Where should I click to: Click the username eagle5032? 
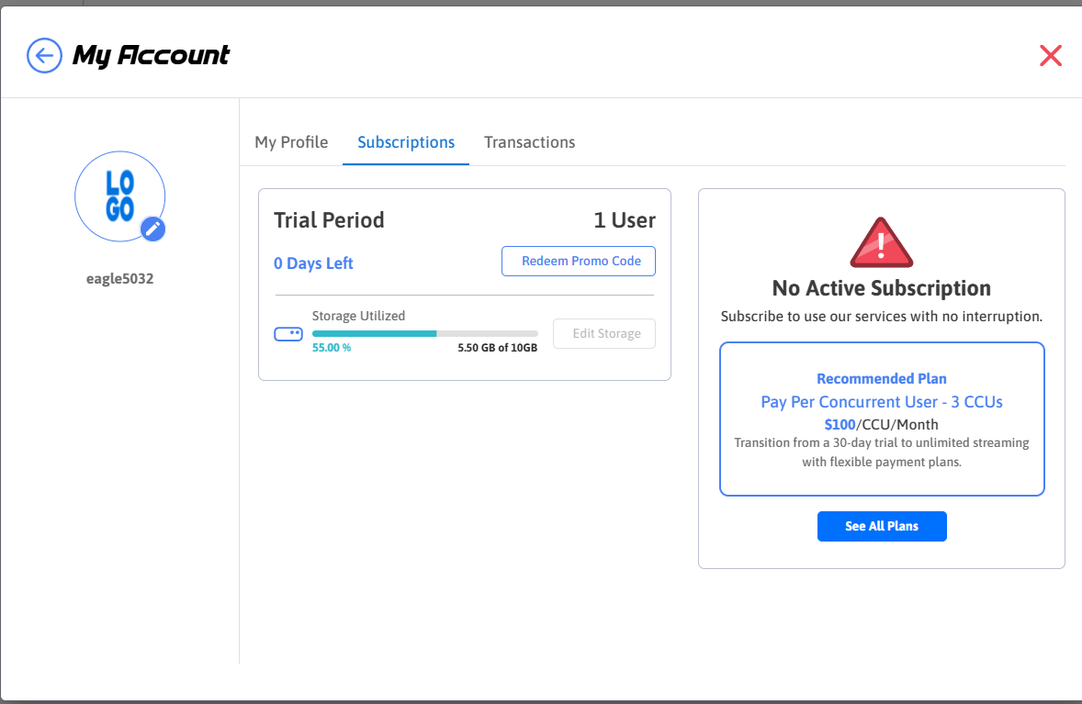point(119,279)
